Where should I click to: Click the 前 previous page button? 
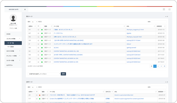pyautogui.click(x=152, y=66)
